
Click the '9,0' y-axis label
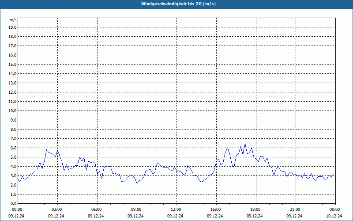[14, 120]
